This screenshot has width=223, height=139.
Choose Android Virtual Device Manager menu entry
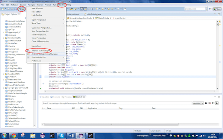coord(46,54)
